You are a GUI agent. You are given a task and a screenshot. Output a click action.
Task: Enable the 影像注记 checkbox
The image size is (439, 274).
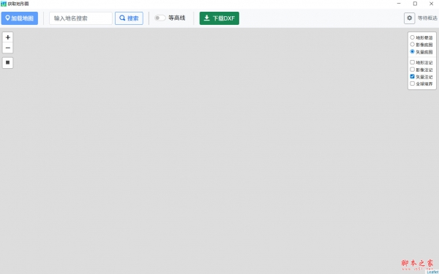tap(412, 70)
